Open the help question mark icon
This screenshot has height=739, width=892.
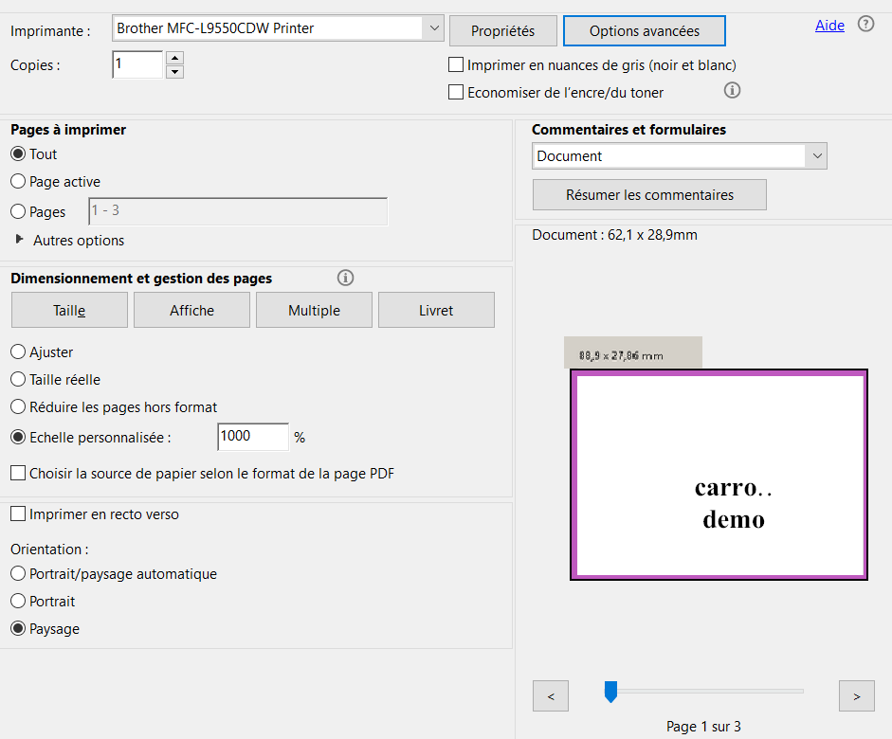[x=865, y=25]
